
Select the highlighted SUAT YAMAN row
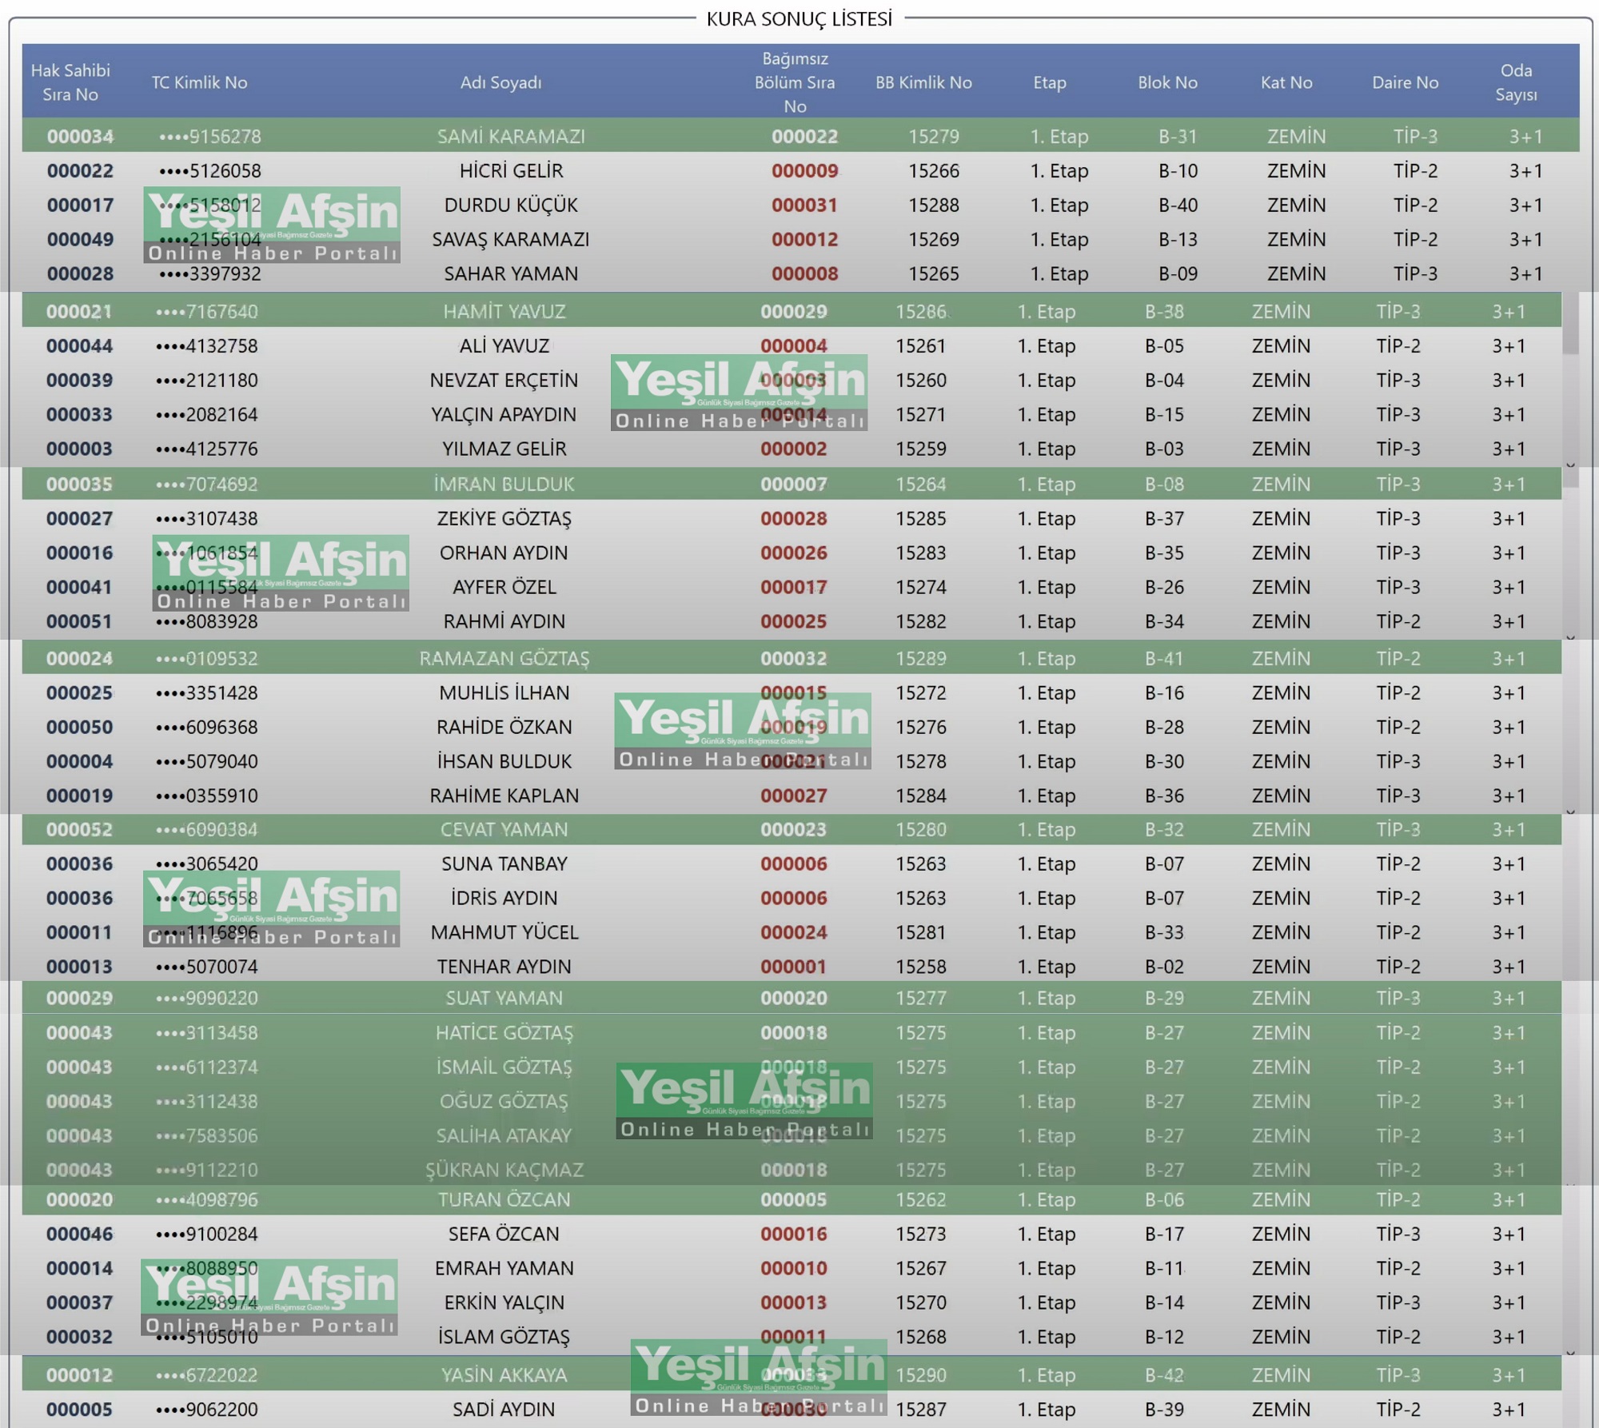[792, 998]
